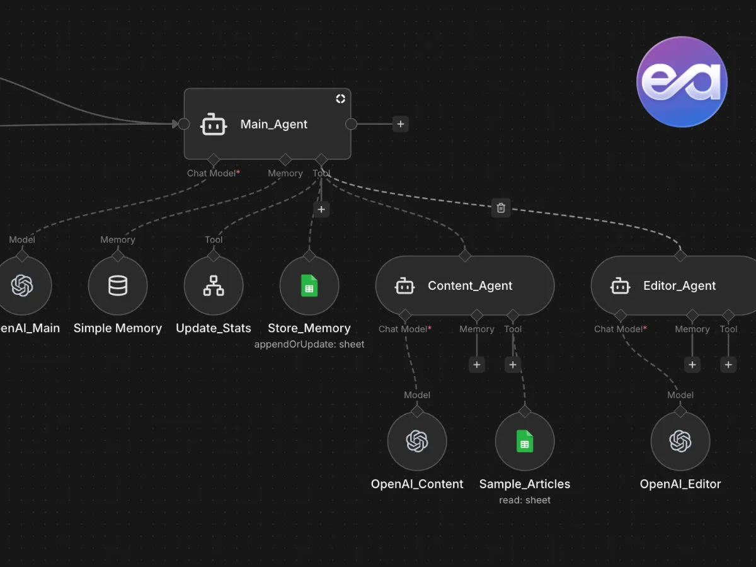Open the OpenAI_Content model node
This screenshot has width=756, height=567.
tap(417, 441)
